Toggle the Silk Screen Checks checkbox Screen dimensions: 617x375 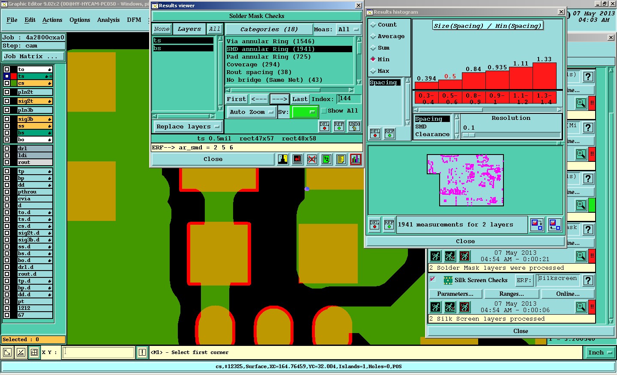pos(433,279)
